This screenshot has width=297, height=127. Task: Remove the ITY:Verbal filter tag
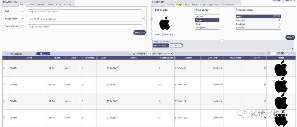click(x=181, y=45)
